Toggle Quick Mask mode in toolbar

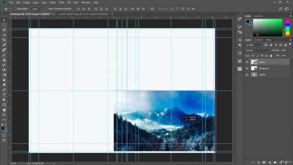[4, 135]
